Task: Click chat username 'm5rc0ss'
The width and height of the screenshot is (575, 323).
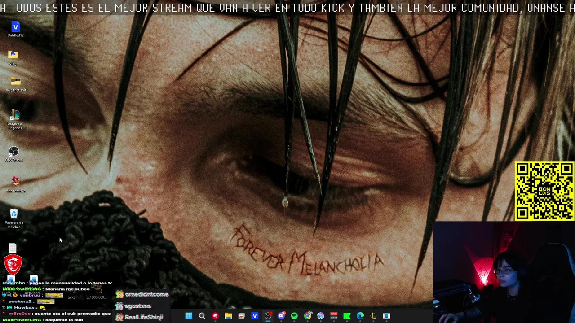Action: pyautogui.click(x=19, y=314)
